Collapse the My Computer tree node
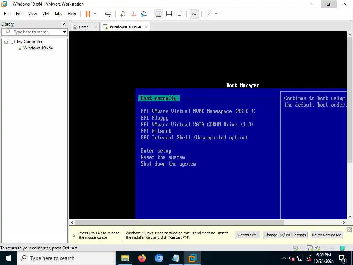This screenshot has height=265, width=353. tap(6, 42)
